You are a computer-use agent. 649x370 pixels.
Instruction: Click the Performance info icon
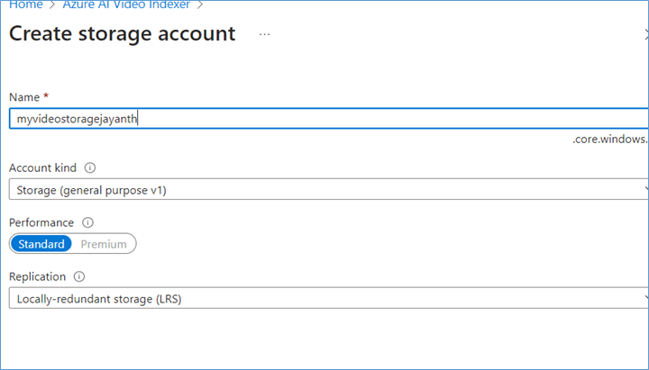coord(87,222)
